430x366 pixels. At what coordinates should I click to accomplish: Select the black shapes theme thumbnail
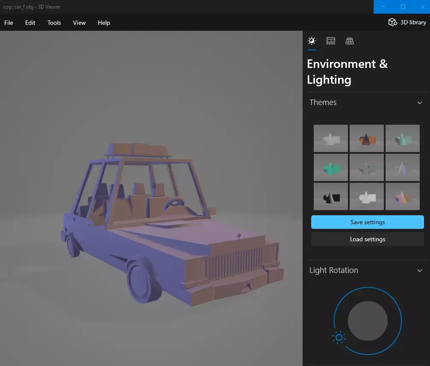(331, 196)
